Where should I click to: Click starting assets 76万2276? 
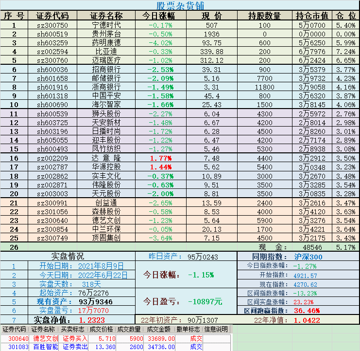coord(93,293)
